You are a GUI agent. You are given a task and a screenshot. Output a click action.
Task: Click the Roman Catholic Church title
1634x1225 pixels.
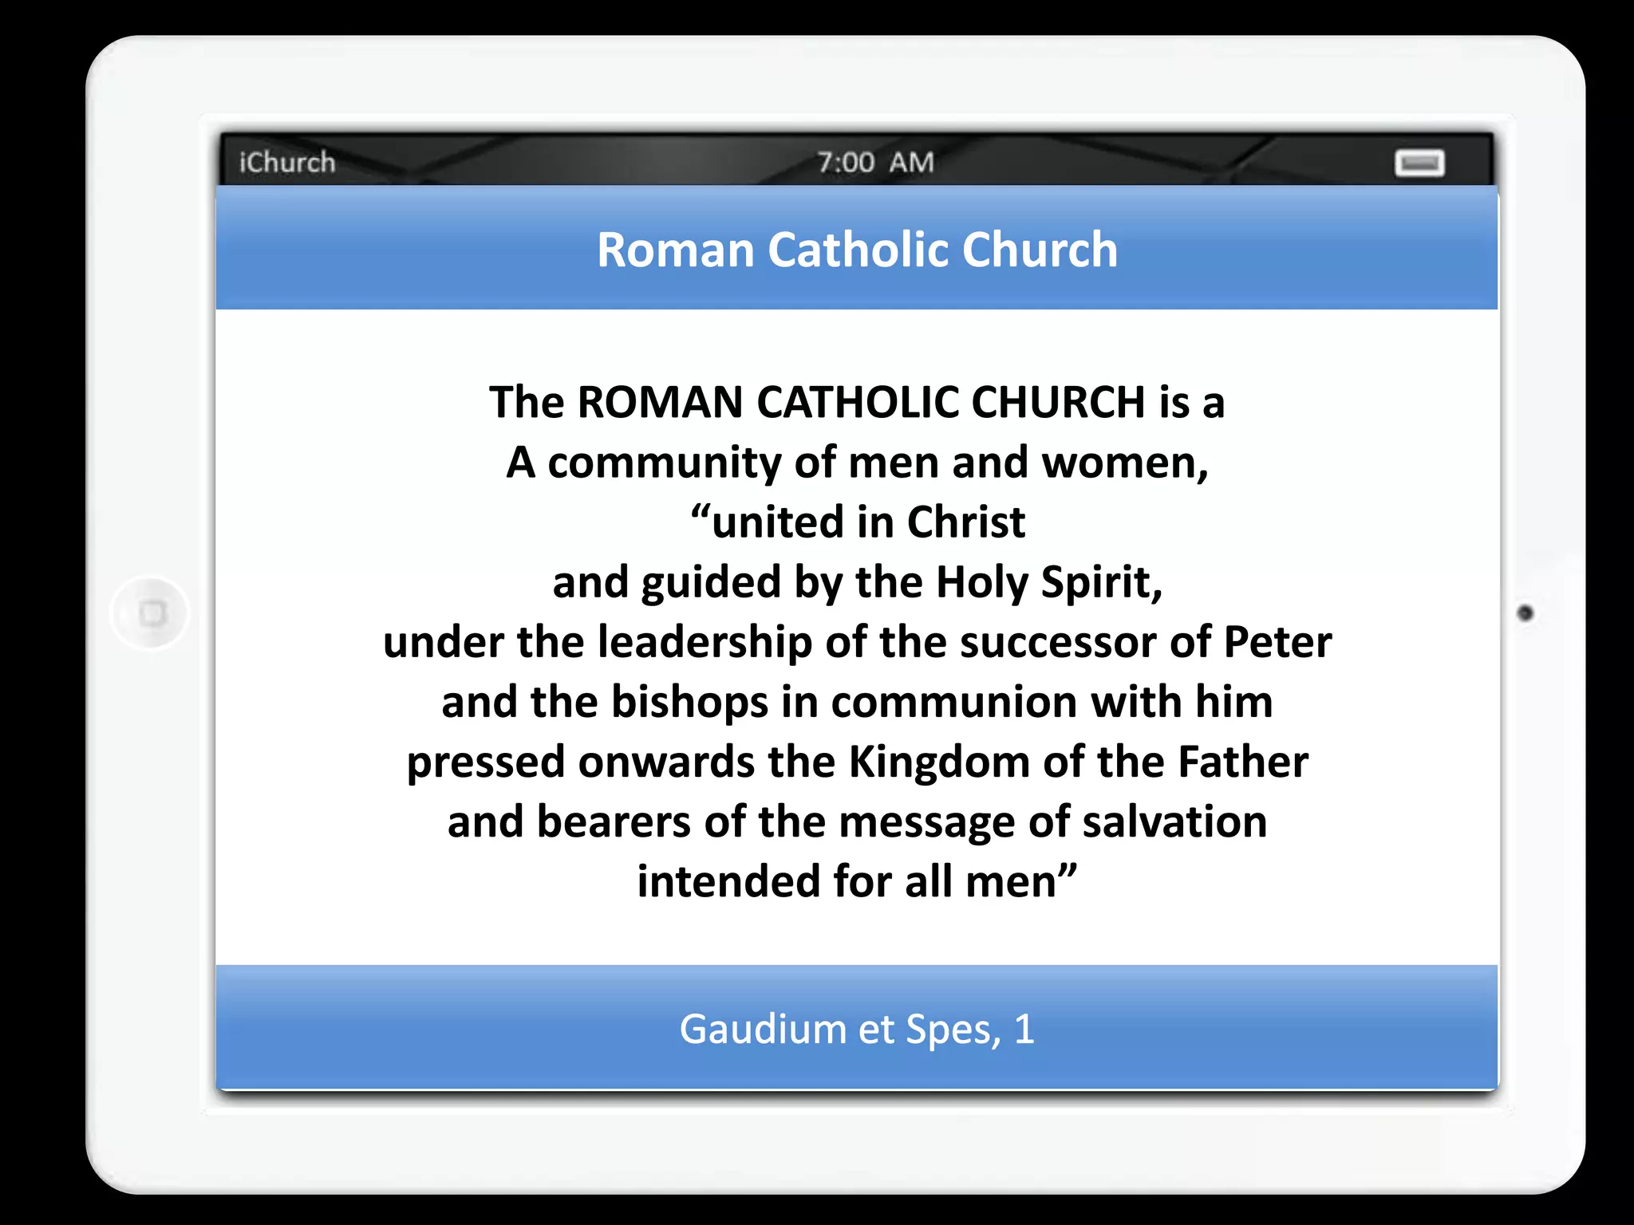[x=857, y=250]
